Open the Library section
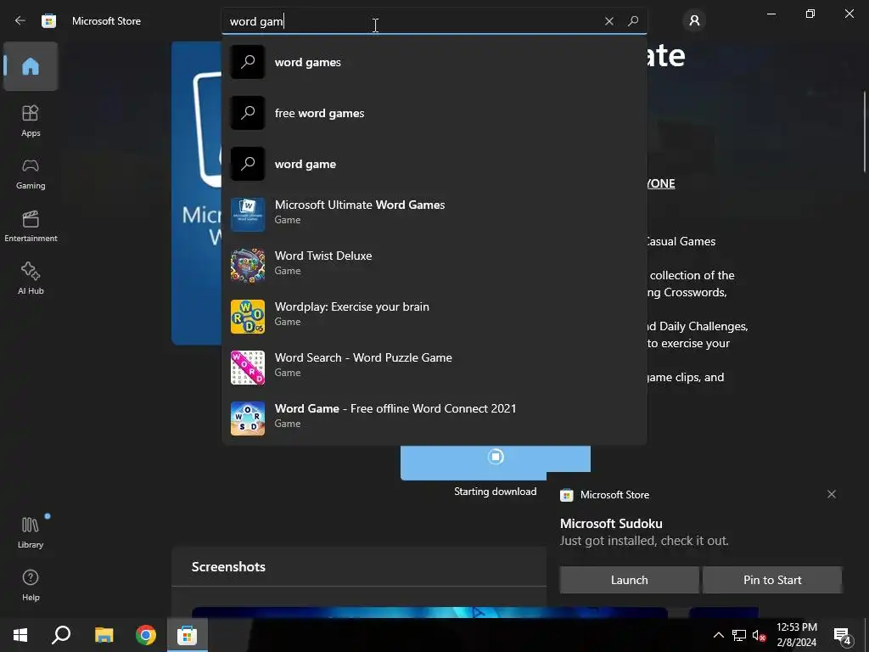 tap(31, 532)
